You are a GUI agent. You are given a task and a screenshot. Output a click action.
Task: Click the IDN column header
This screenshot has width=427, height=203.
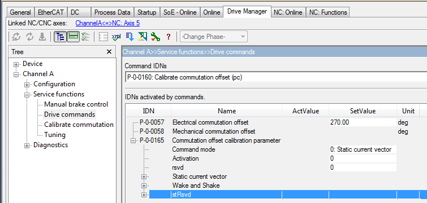[x=148, y=111]
